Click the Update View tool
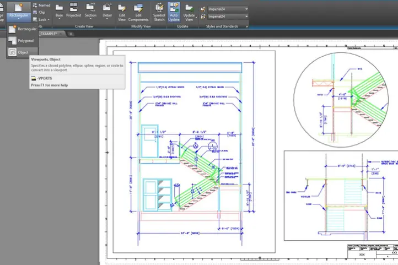 tap(189, 12)
